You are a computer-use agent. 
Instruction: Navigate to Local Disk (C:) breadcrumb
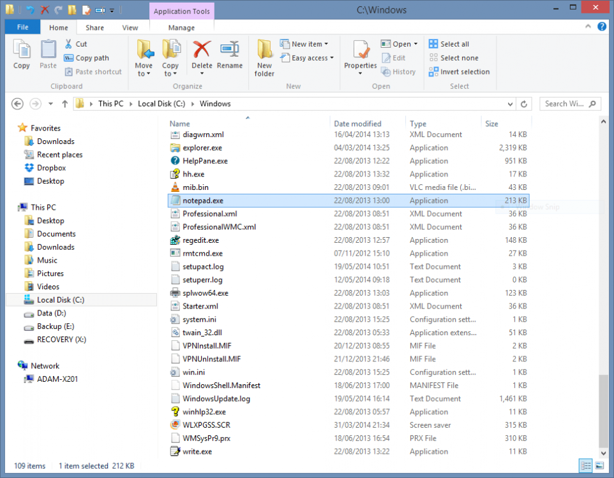click(x=161, y=104)
